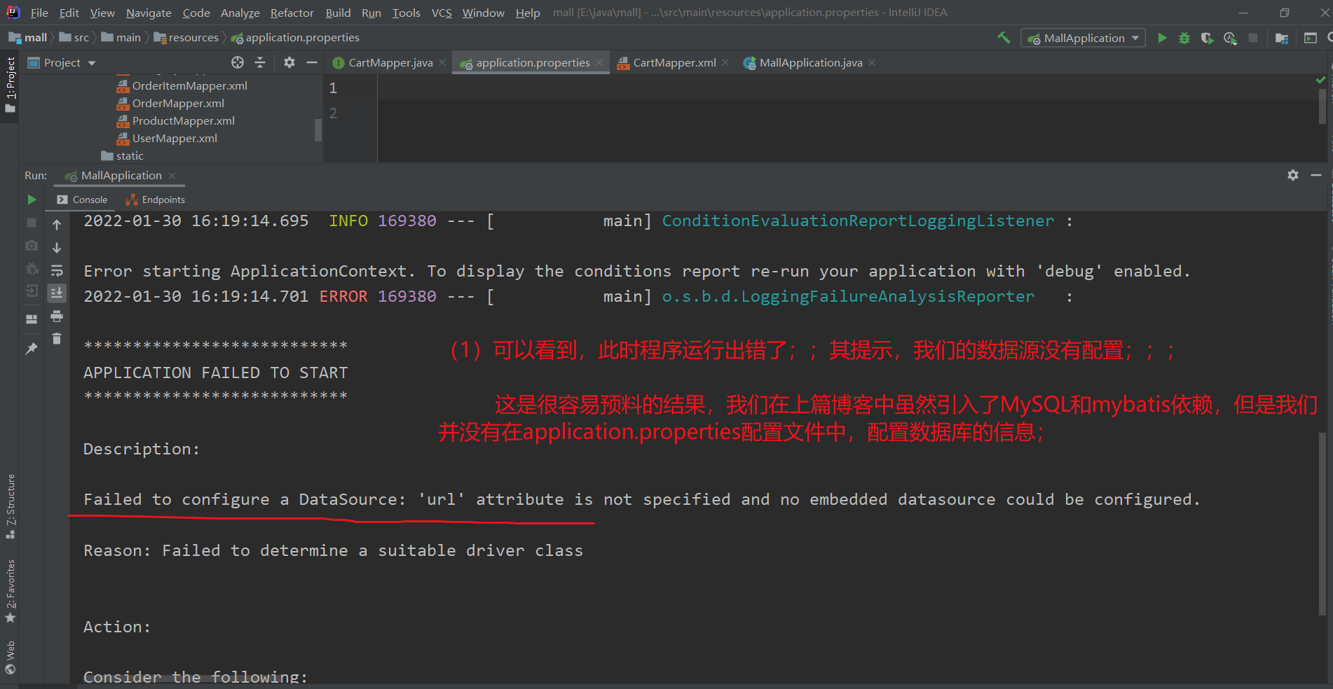Close the MallApplication.java tab
Screen dimensions: 1333x689
pos(872,62)
